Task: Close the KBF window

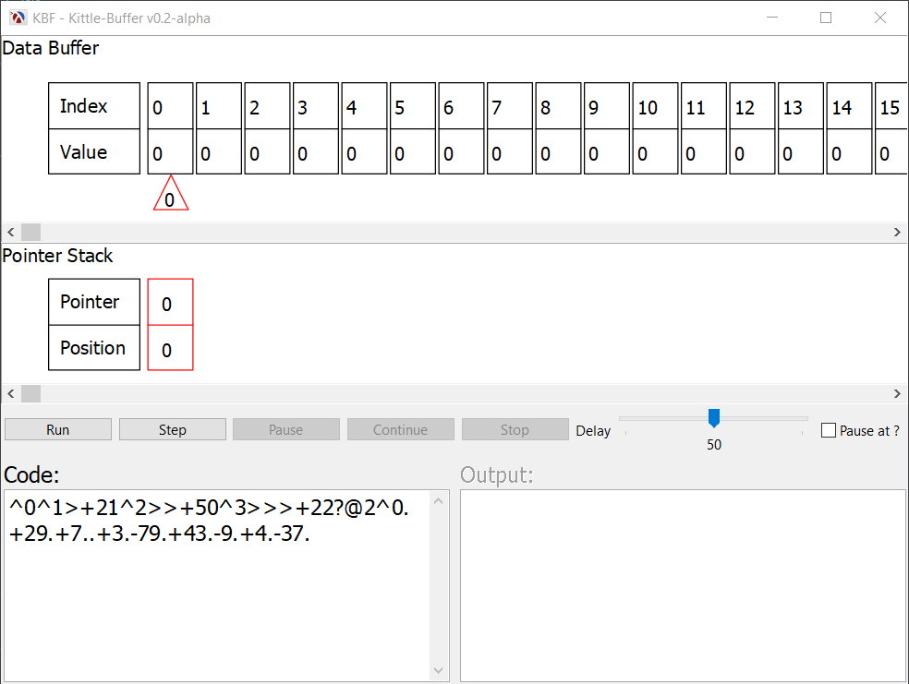Action: [880, 18]
